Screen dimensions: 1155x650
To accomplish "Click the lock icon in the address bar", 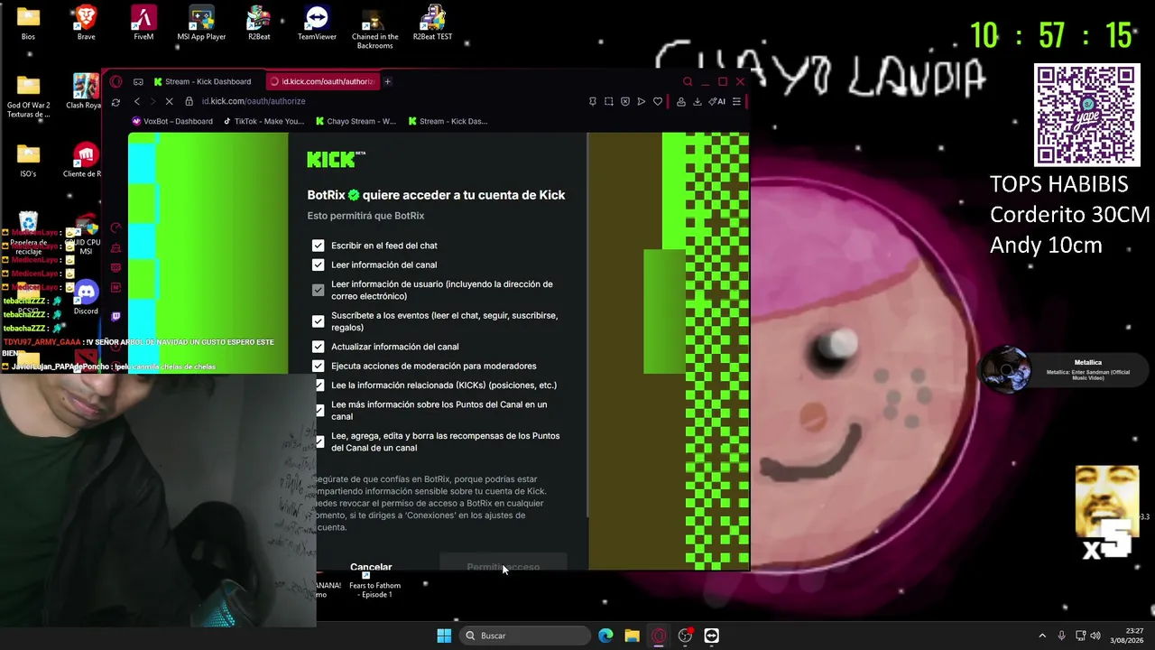I will (x=189, y=102).
